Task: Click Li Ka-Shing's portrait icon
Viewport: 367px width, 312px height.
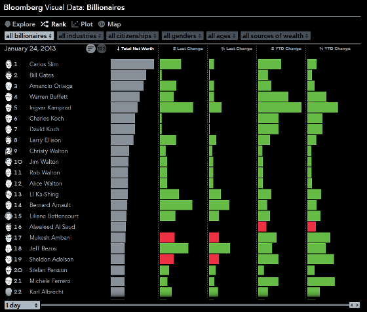Action: (9, 194)
